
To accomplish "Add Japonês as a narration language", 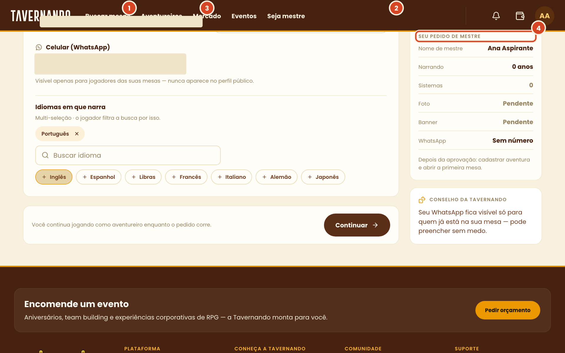I will click(x=323, y=177).
